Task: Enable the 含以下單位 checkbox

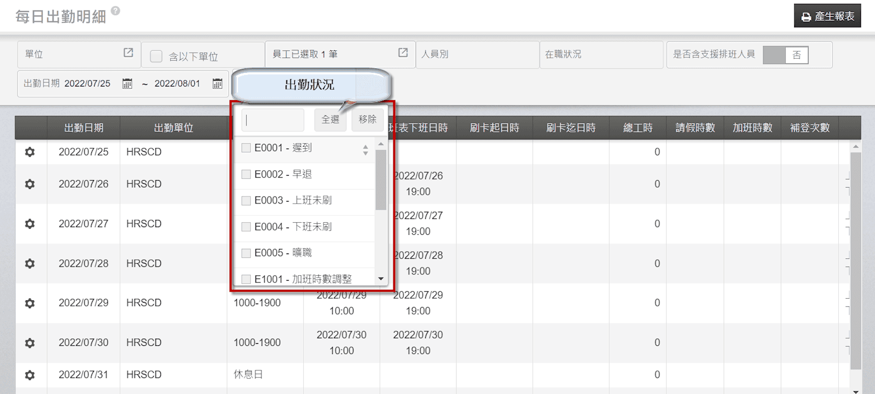Action: (157, 56)
